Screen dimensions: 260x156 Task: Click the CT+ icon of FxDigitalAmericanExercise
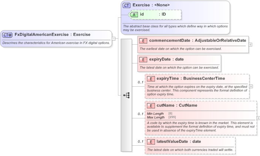[x=7, y=35]
